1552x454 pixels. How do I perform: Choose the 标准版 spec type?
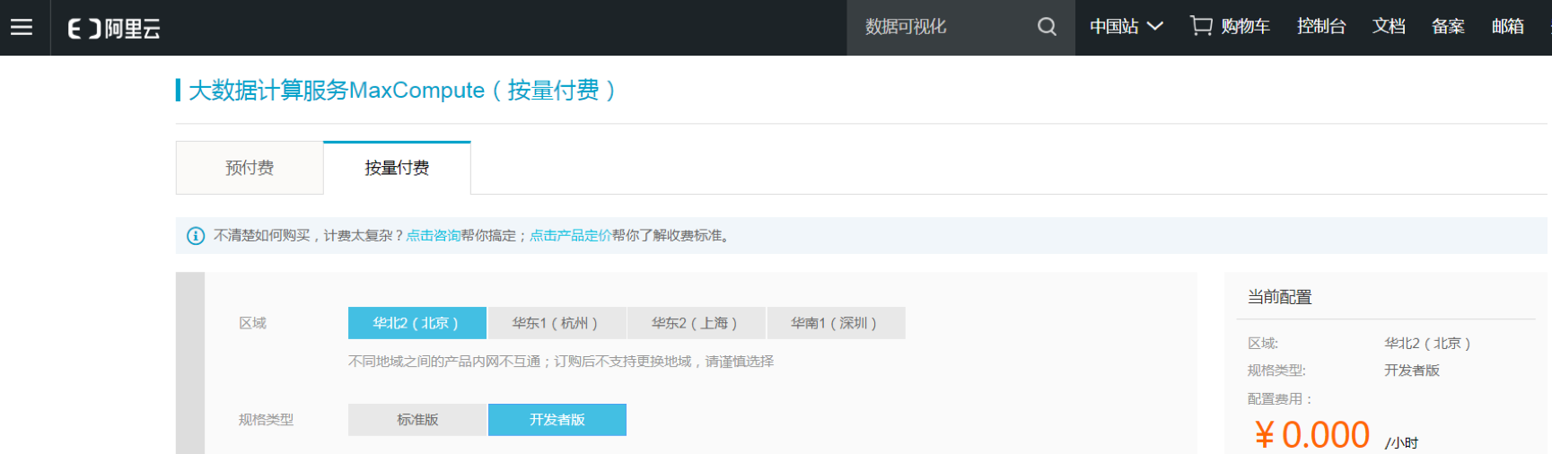click(417, 420)
